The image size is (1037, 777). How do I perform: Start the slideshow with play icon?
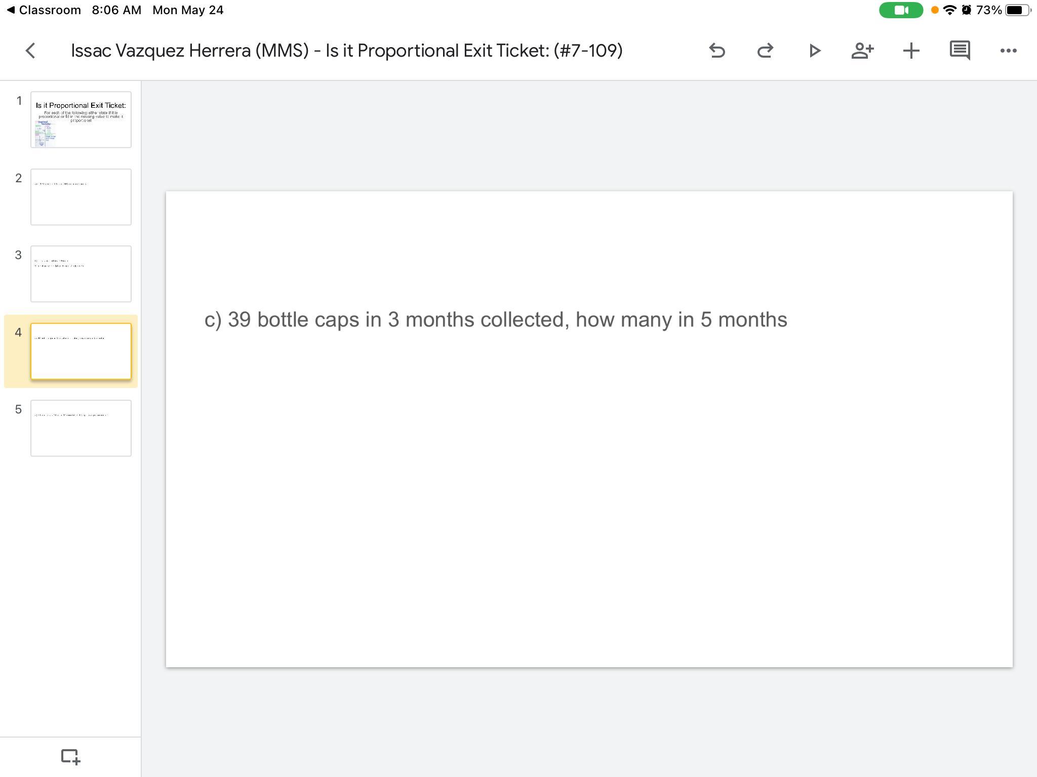click(814, 51)
